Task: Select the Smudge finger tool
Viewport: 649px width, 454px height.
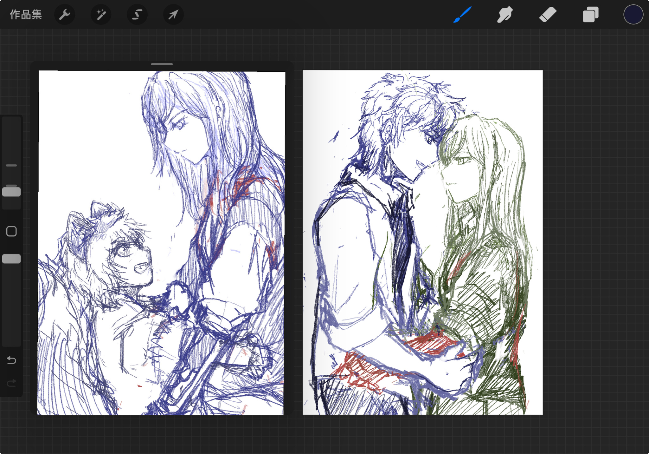Action: click(505, 15)
